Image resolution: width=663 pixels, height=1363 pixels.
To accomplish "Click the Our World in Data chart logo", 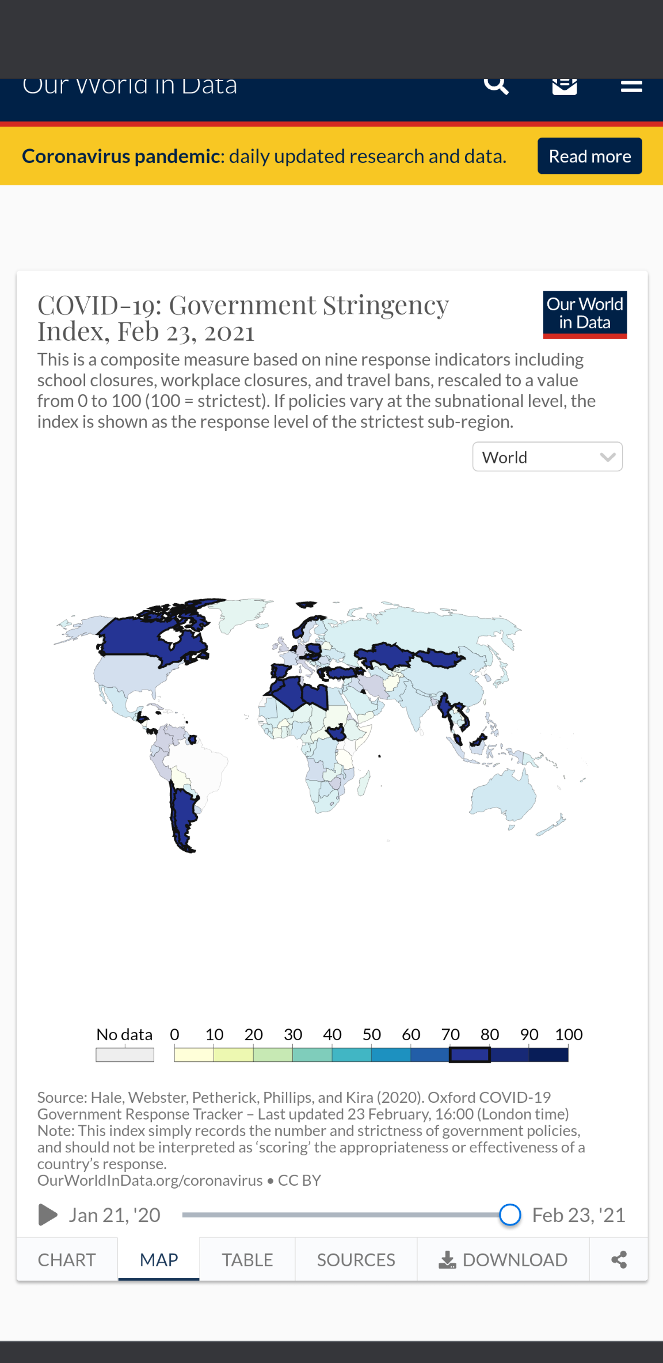I will coord(585,314).
